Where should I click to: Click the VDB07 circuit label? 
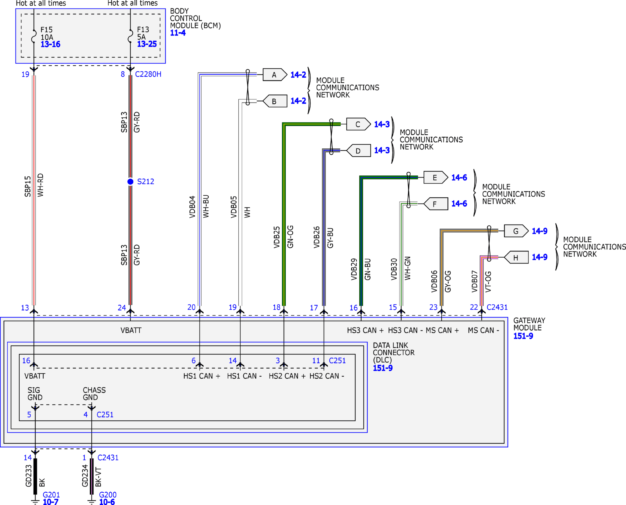474,281
